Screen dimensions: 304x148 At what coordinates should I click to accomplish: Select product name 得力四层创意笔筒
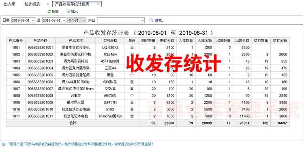click(x=76, y=75)
